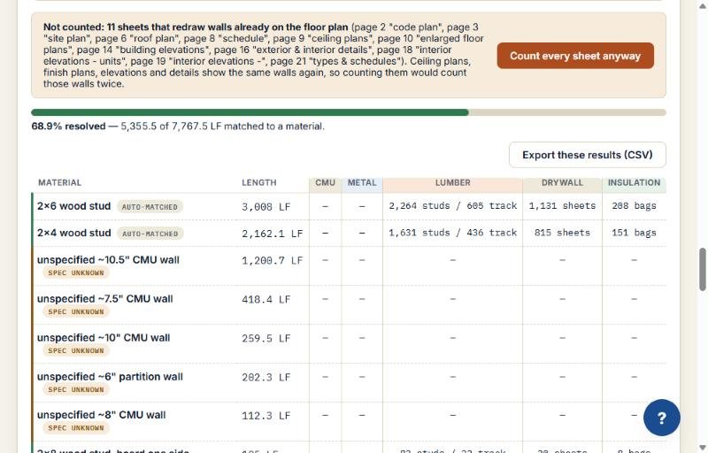Click SPEC UNKNOWN badge under ~7.5" CMU wall
The image size is (708, 453).
[76, 311]
